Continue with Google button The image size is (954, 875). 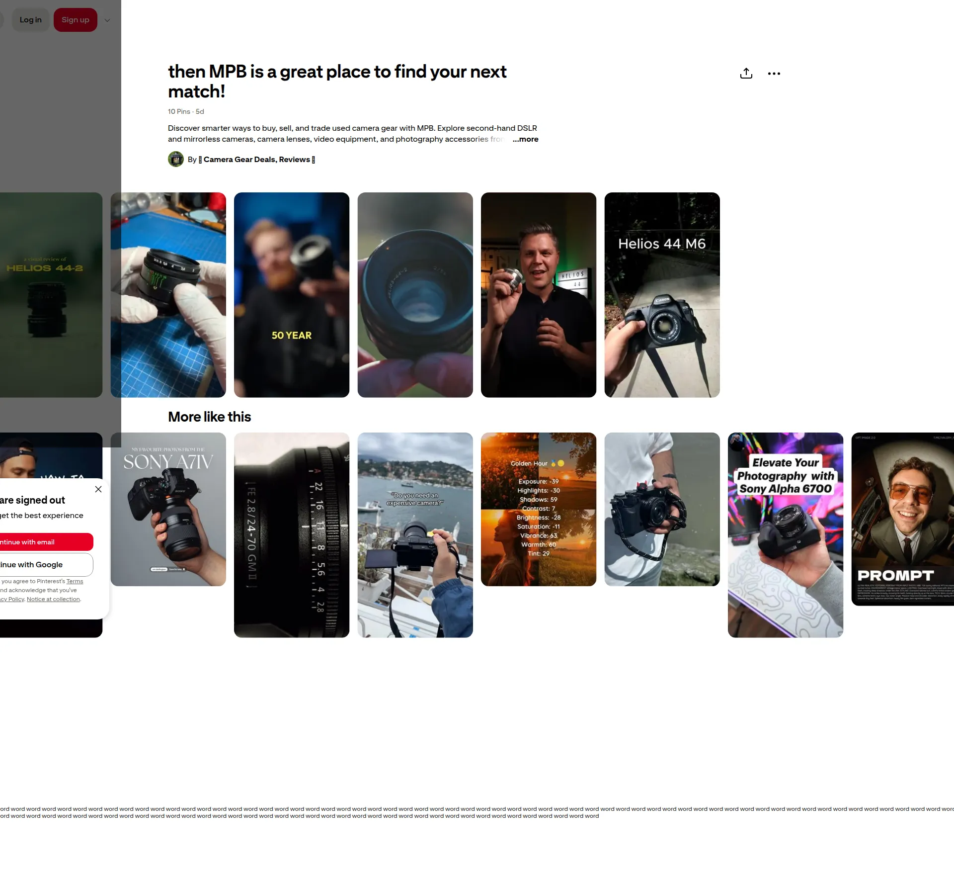(x=47, y=565)
